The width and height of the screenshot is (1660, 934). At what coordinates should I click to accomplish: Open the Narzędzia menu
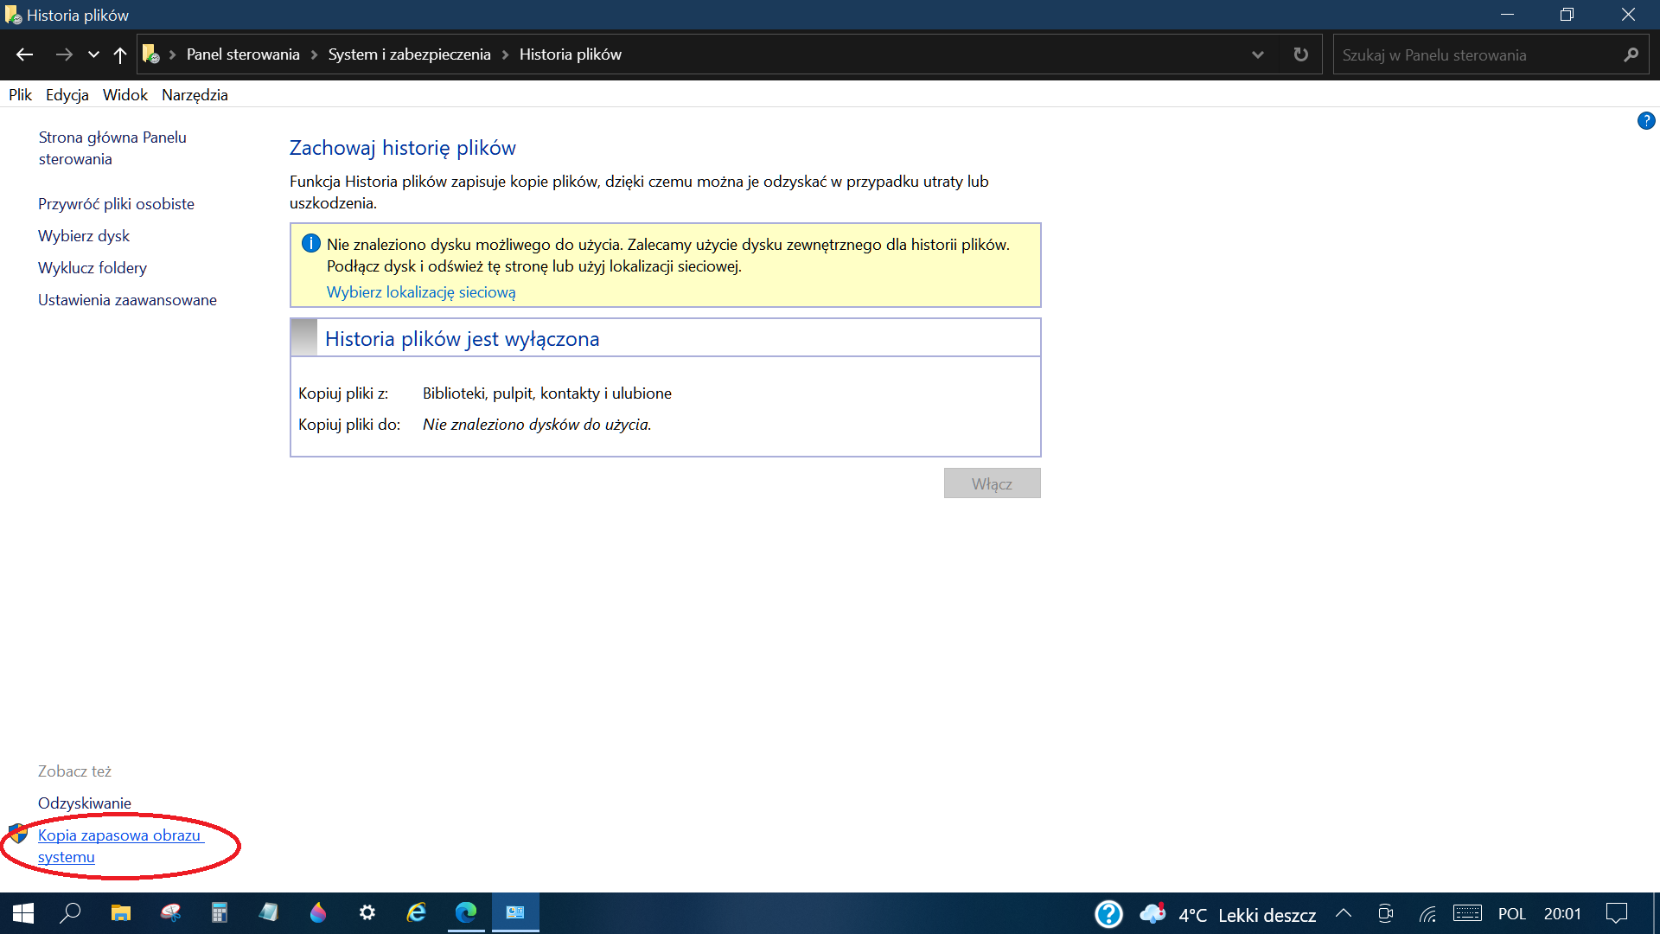click(x=194, y=94)
